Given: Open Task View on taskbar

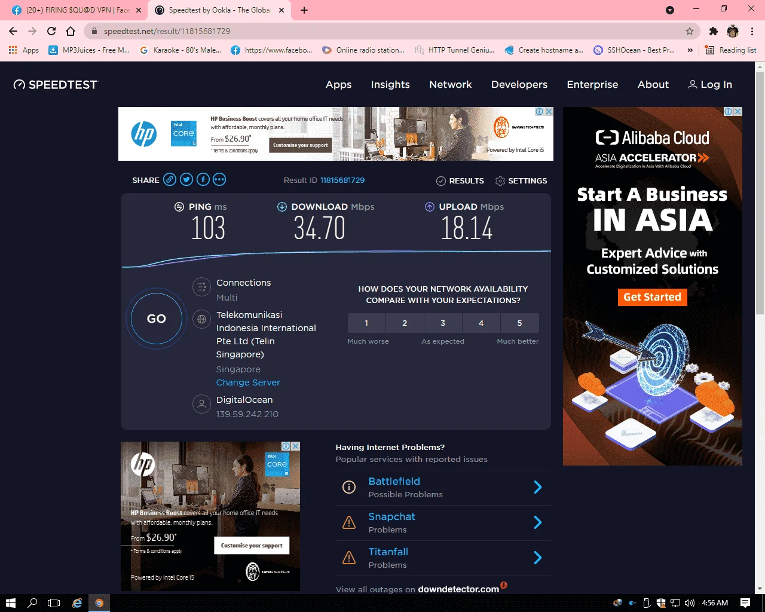Looking at the screenshot, I should pyautogui.click(x=54, y=603).
